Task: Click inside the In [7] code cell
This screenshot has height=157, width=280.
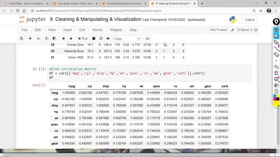Action: 150,73
